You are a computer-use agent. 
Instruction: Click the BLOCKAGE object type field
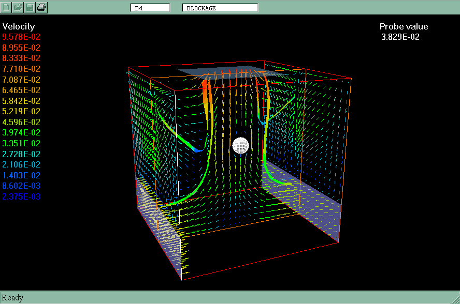[220, 8]
